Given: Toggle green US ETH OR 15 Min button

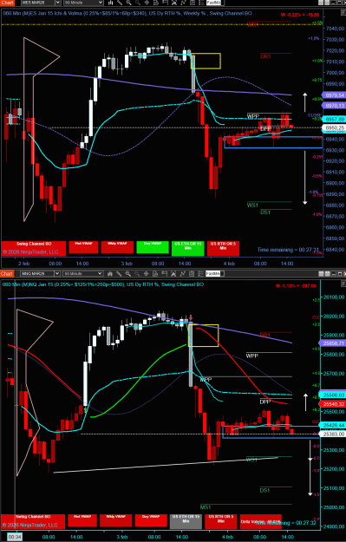Looking at the screenshot, I should (x=188, y=248).
